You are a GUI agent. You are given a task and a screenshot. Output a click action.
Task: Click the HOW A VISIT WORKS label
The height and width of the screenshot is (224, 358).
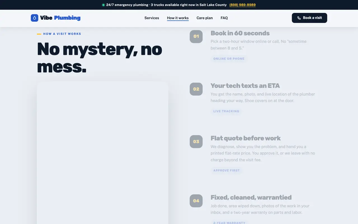pyautogui.click(x=62, y=34)
